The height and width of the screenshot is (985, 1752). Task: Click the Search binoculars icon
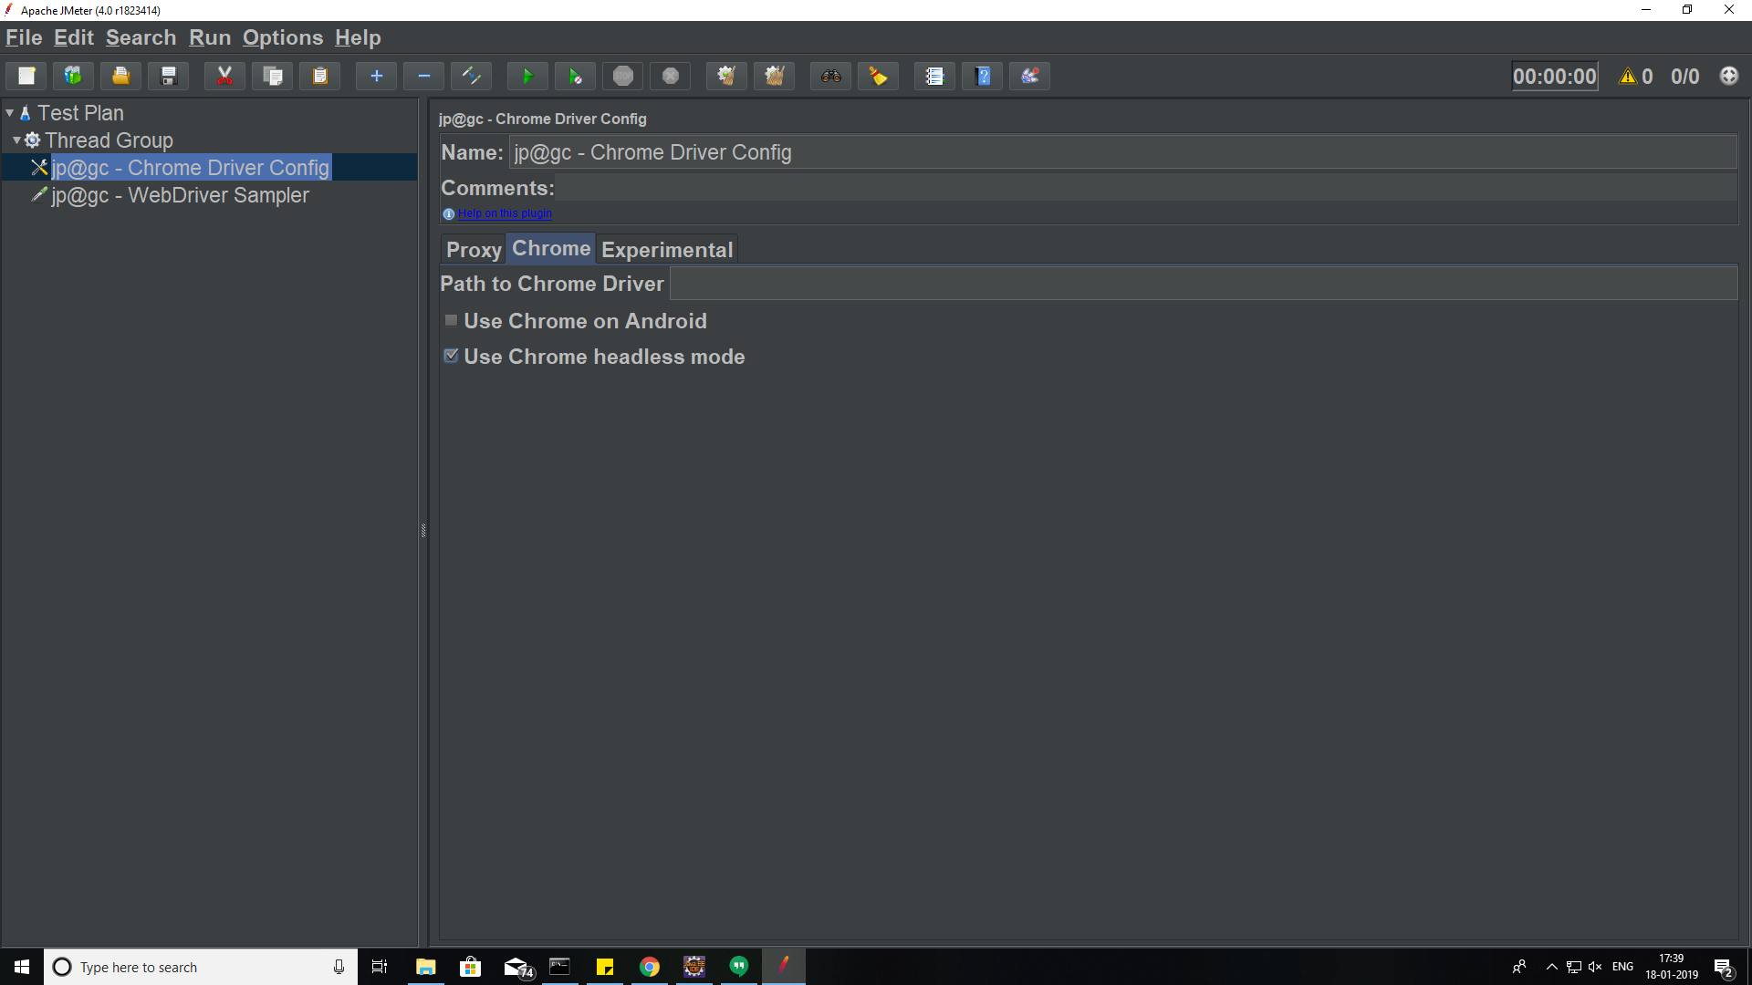click(x=830, y=77)
